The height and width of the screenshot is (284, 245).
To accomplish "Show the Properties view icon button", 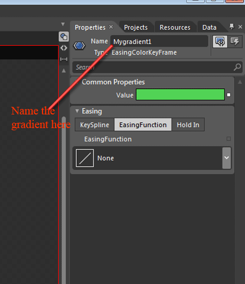I will [220, 41].
